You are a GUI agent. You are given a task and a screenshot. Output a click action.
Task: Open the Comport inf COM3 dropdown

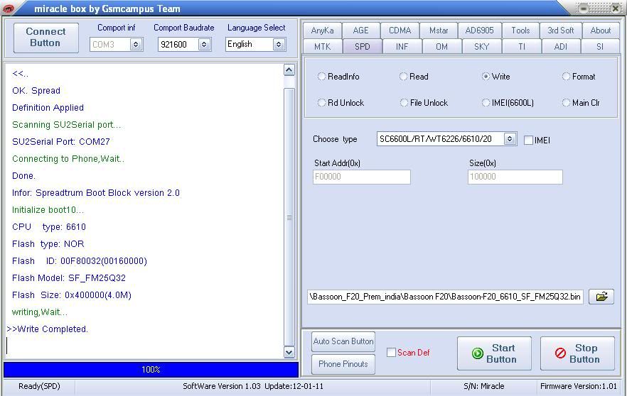[x=136, y=44]
